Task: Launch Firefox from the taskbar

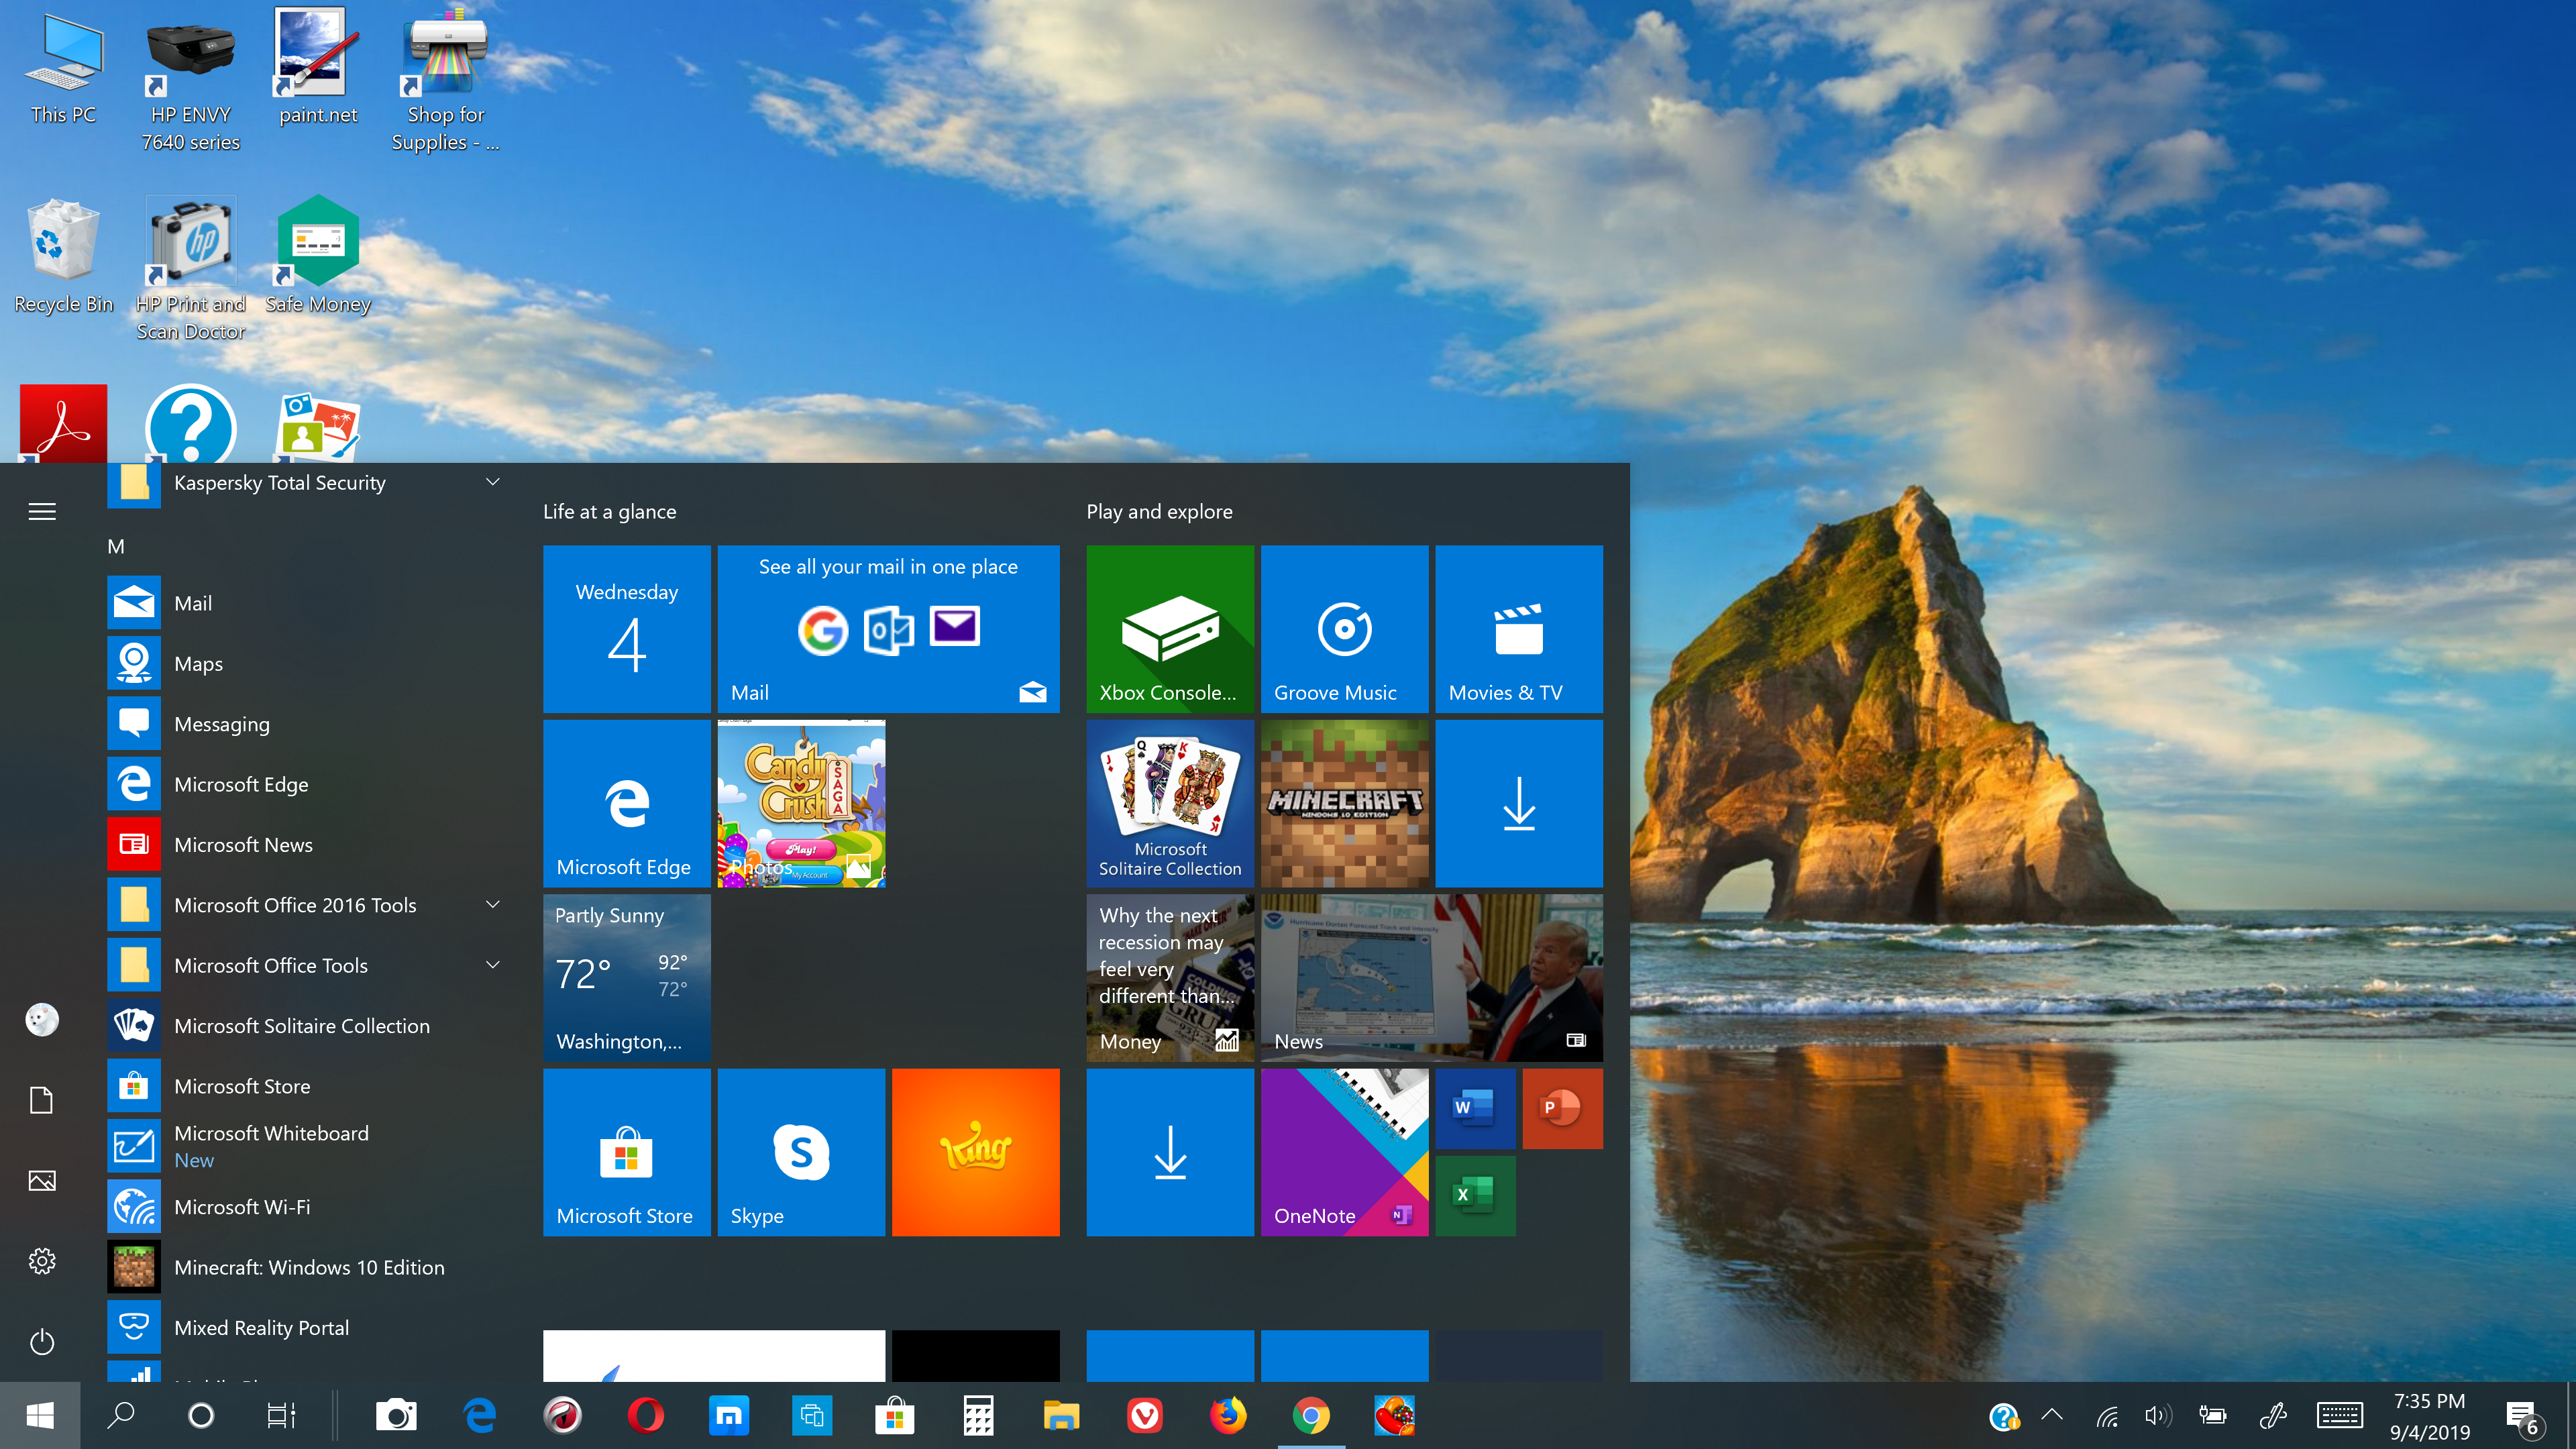Action: (x=1228, y=1415)
